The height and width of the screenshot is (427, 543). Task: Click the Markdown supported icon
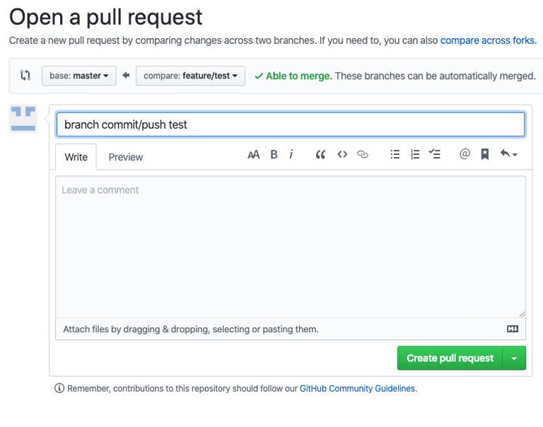point(513,329)
